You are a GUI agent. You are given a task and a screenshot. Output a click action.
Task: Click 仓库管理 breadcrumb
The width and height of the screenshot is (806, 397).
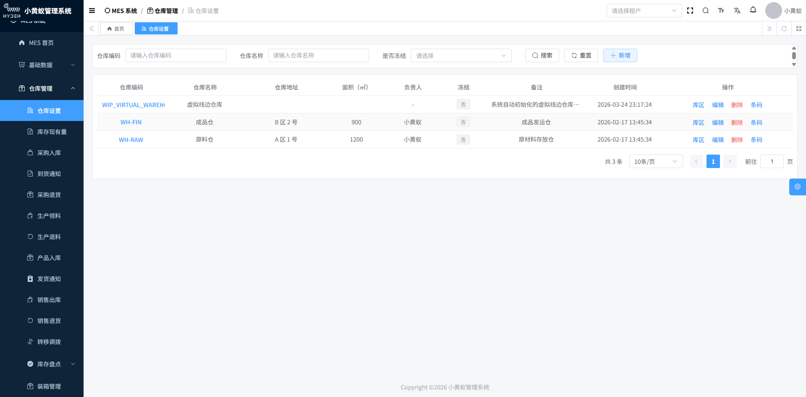162,11
